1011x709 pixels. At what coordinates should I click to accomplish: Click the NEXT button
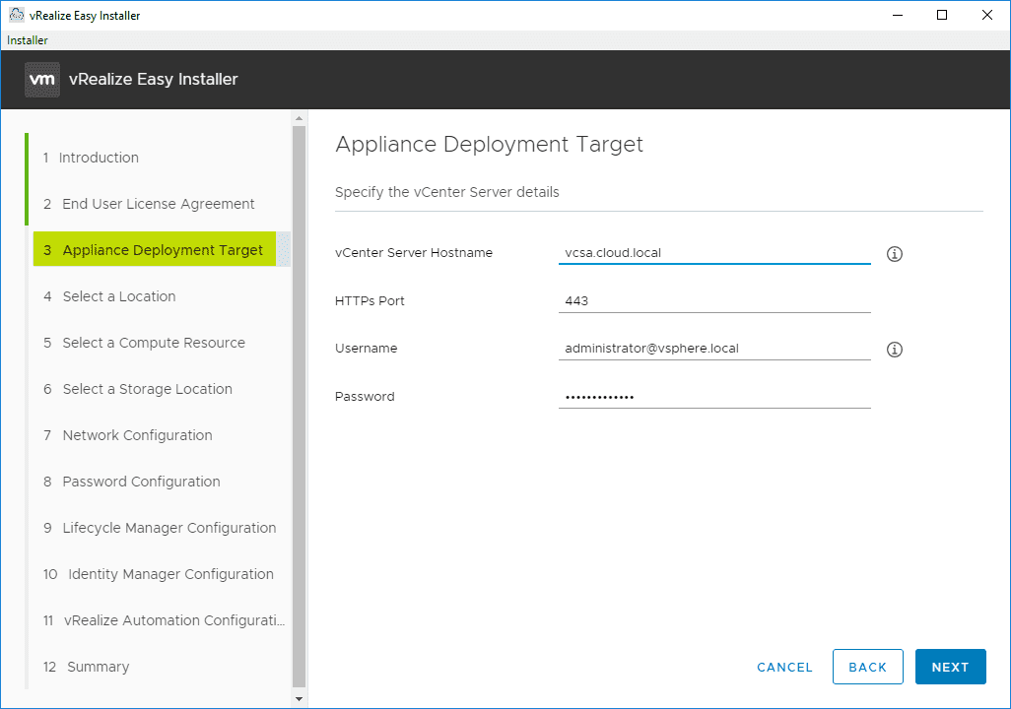pyautogui.click(x=950, y=667)
